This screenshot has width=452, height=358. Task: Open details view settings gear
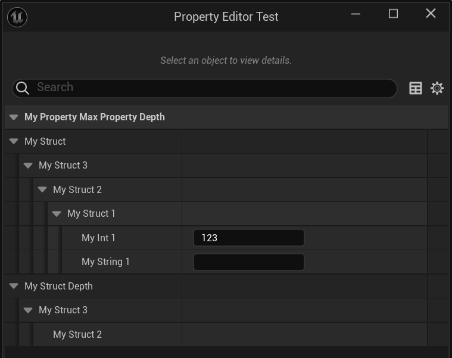(x=437, y=88)
